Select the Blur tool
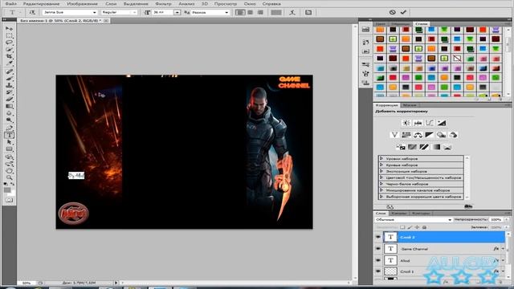The width and height of the screenshot is (514, 289). click(x=9, y=113)
